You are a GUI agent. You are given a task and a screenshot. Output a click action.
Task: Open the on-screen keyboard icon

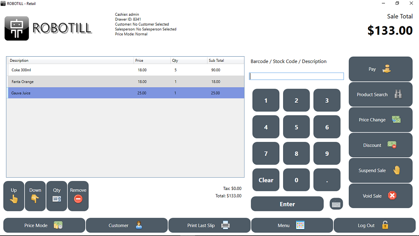(336, 204)
